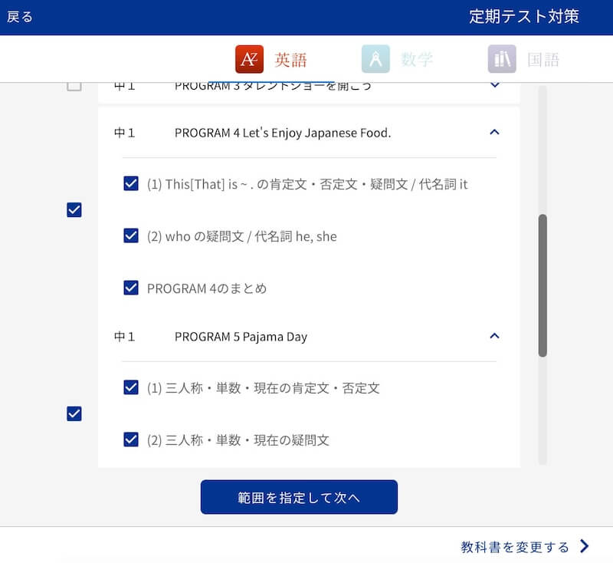This screenshot has width=613, height=563.
Task: Uncheck the whole PROGRAM 5 section checkbox
Action: (74, 413)
